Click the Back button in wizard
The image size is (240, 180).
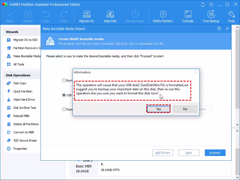click(x=189, y=153)
